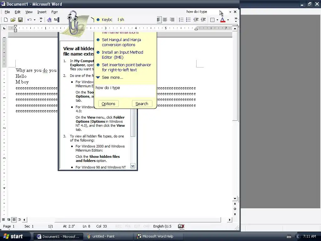Switch to Normal View icon
The width and height of the screenshot is (321, 241).
3,219
